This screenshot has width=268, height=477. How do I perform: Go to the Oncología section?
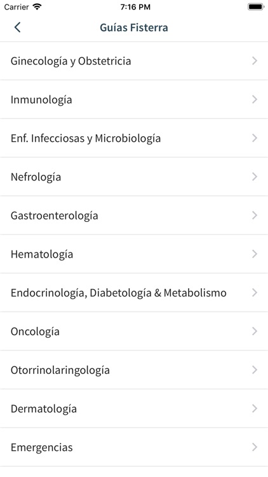click(x=134, y=331)
